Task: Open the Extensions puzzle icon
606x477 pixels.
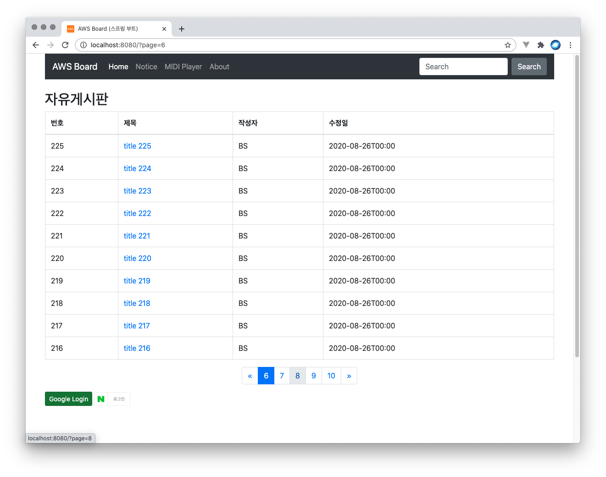Action: pos(541,45)
